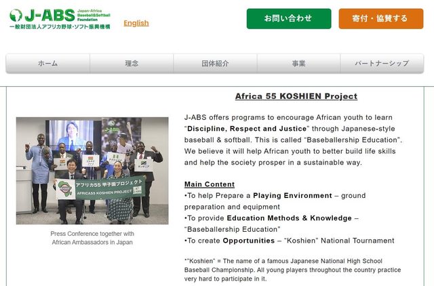Screen dimensions: 434x286
Task: Click the Koshien footnote paragraph
Action: coord(292,270)
